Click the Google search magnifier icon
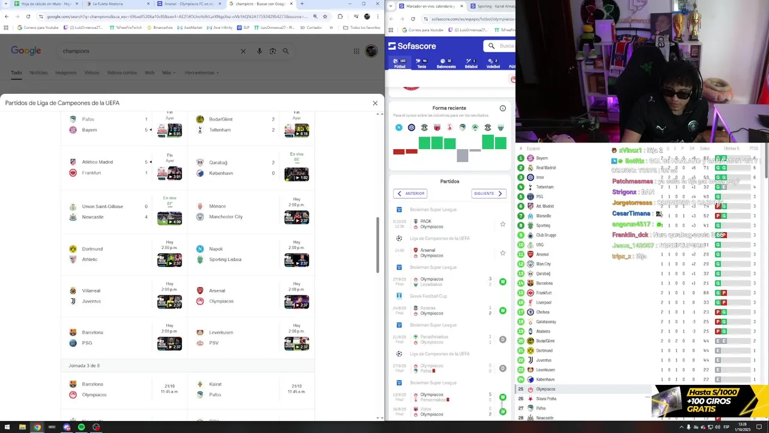 click(x=286, y=51)
